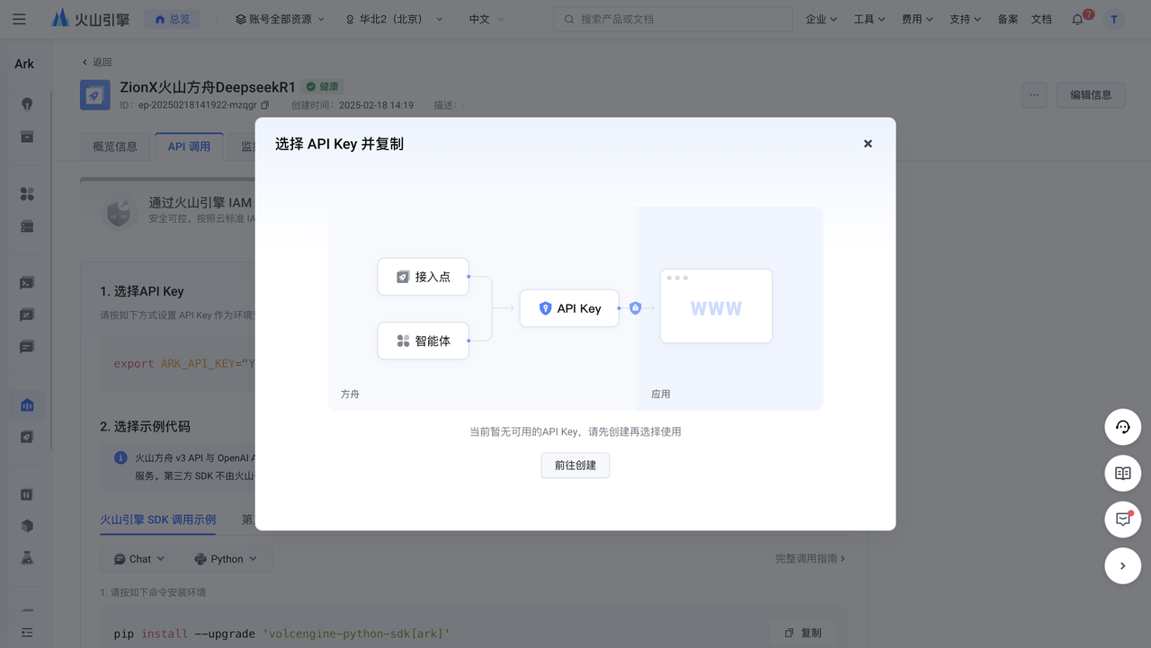1151x648 pixels.
Task: Click the 接入点 node in diagram
Action: (x=424, y=277)
